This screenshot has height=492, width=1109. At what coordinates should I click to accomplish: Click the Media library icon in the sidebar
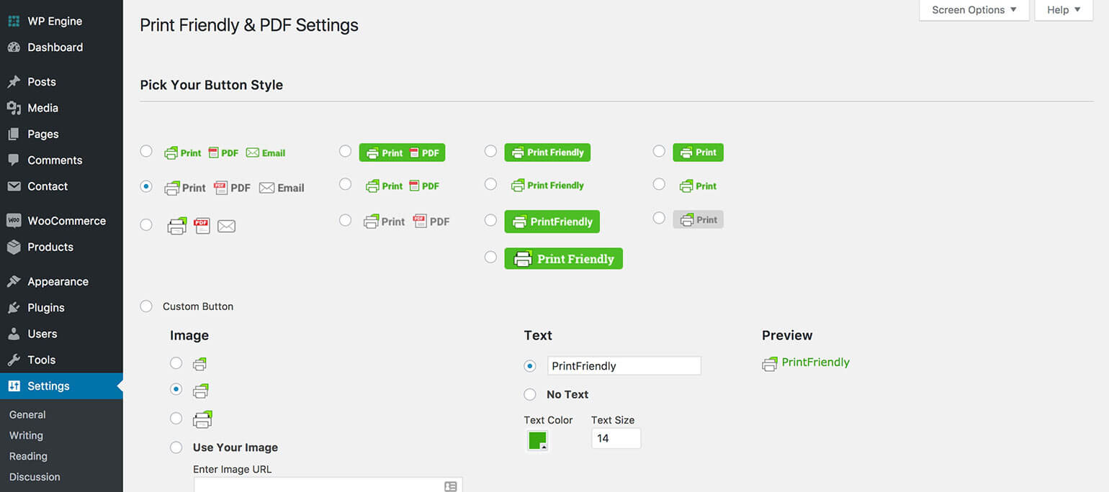click(12, 108)
